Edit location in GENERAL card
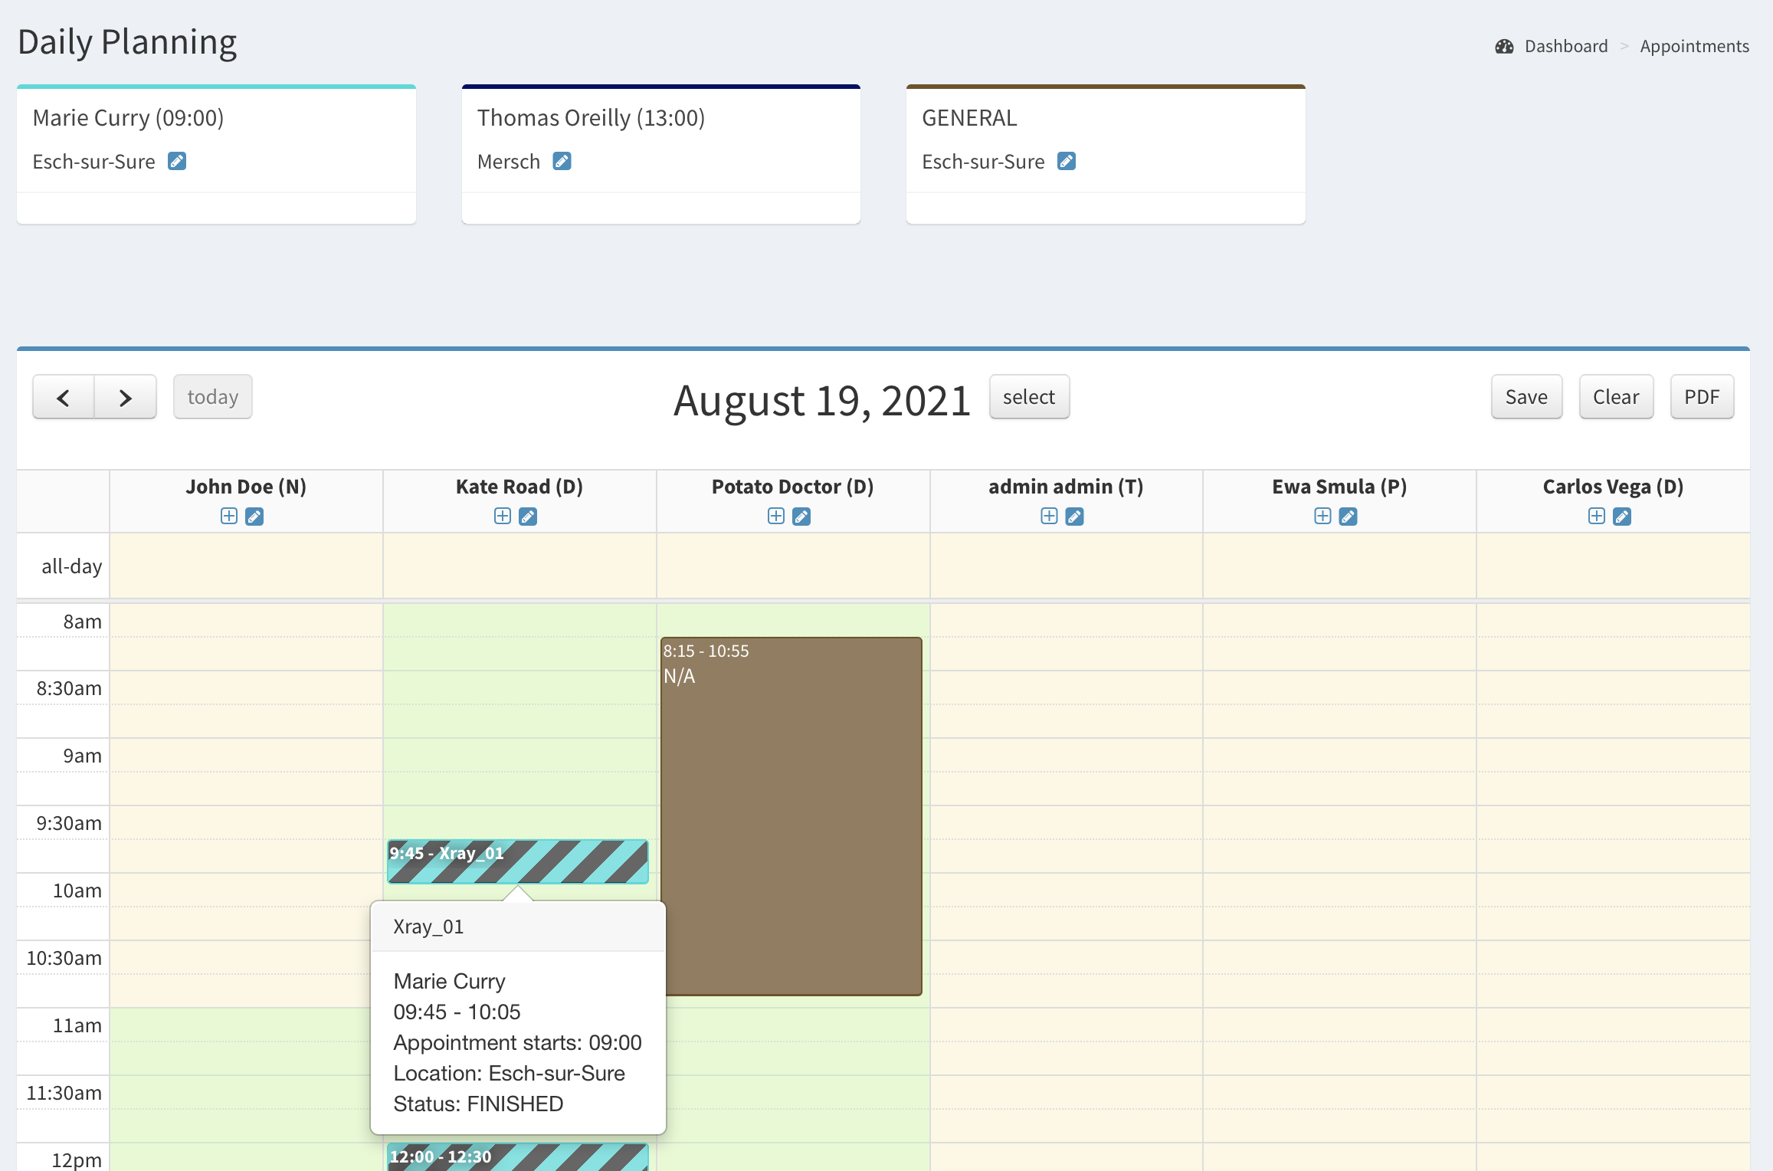This screenshot has height=1171, width=1773. pos(1066,161)
